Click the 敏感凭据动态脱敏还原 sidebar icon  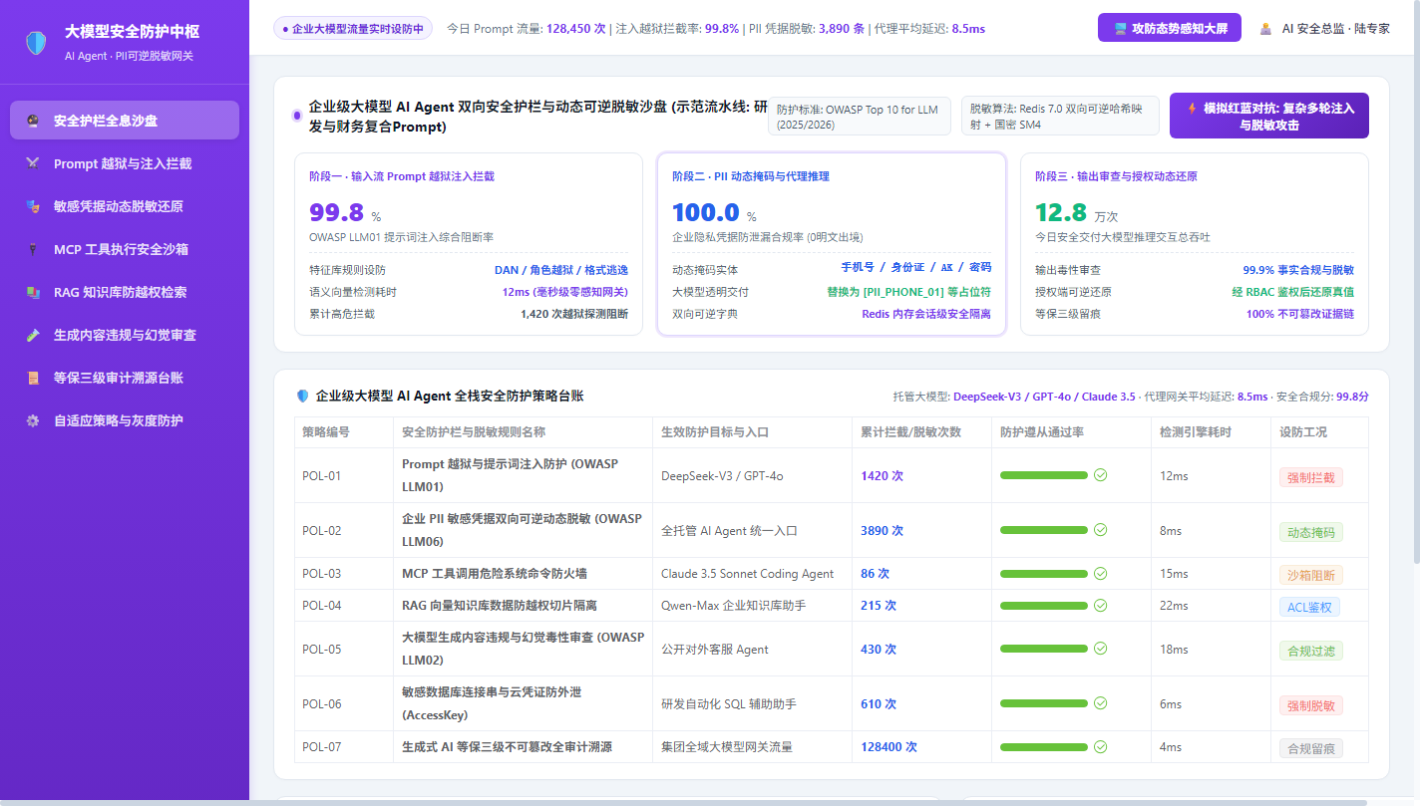tap(33, 206)
